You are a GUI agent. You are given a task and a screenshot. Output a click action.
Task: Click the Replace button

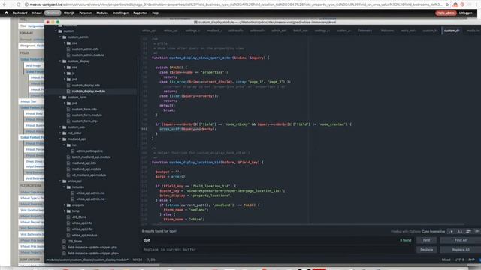click(x=426, y=250)
